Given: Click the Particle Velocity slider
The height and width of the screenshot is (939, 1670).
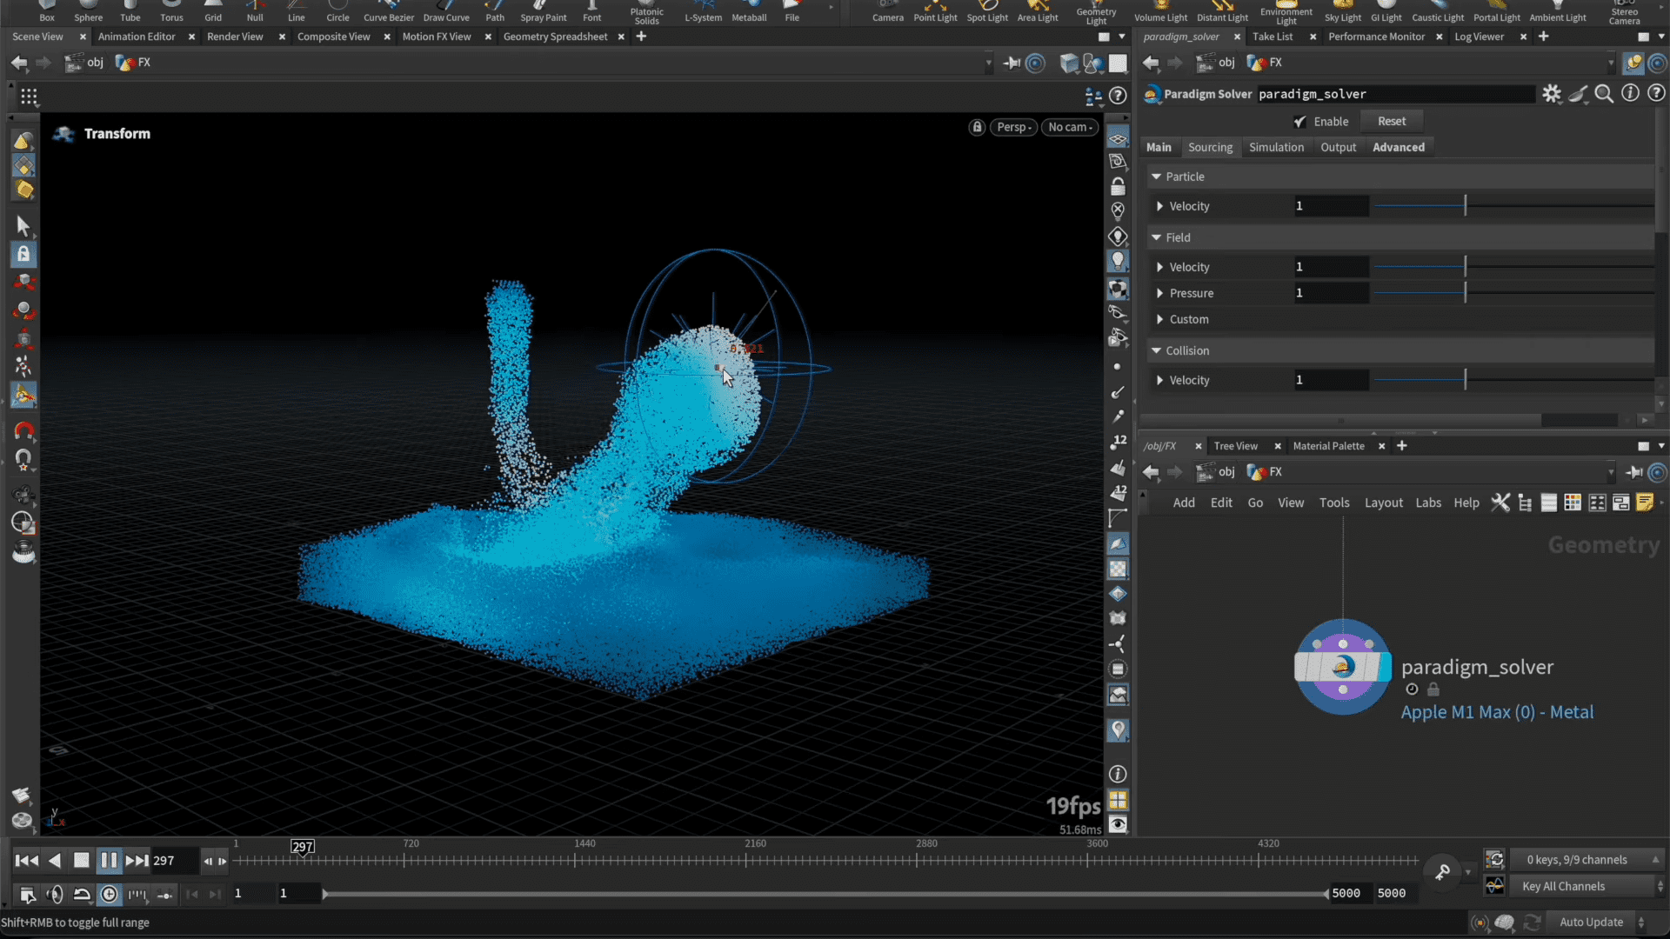Looking at the screenshot, I should click(1465, 206).
